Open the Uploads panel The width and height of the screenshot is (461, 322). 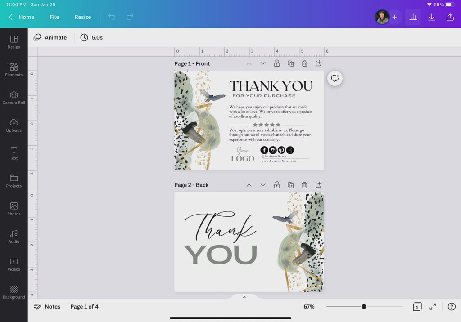(14, 125)
